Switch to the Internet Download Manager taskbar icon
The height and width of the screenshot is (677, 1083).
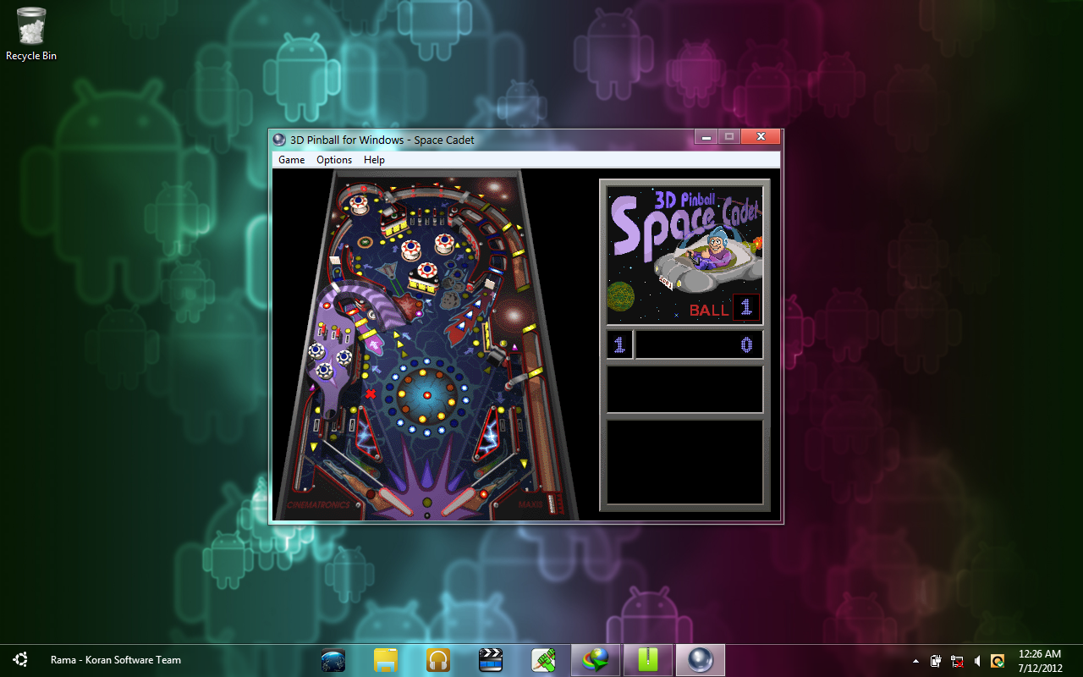tap(596, 660)
